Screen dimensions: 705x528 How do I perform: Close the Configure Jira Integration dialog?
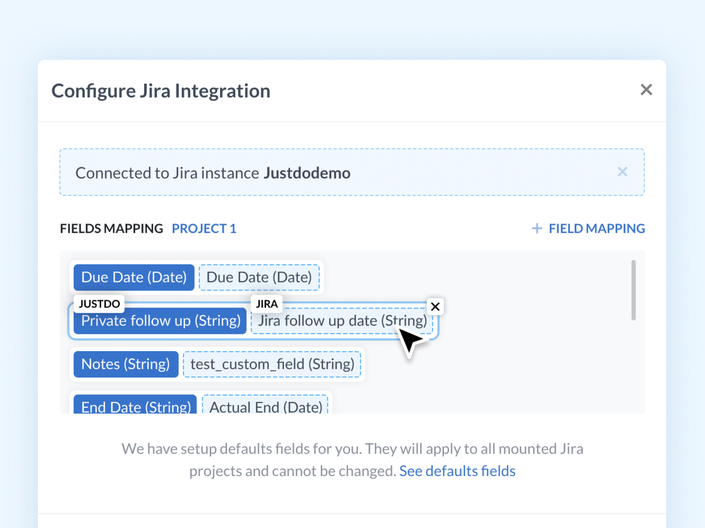646,90
